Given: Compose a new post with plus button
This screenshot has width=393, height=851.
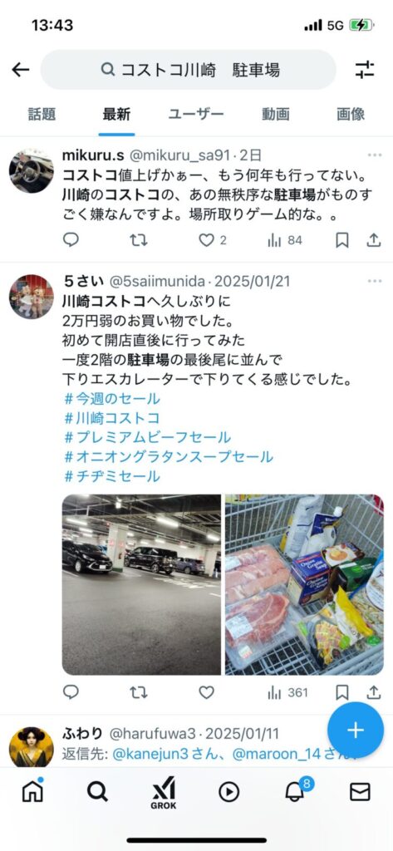Looking at the screenshot, I should point(356,730).
